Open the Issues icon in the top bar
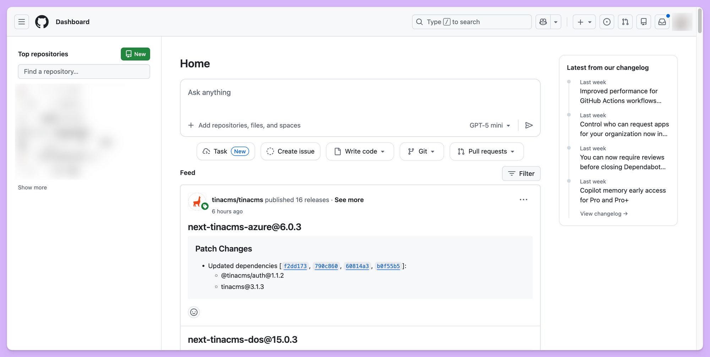The image size is (710, 357). pyautogui.click(x=607, y=22)
